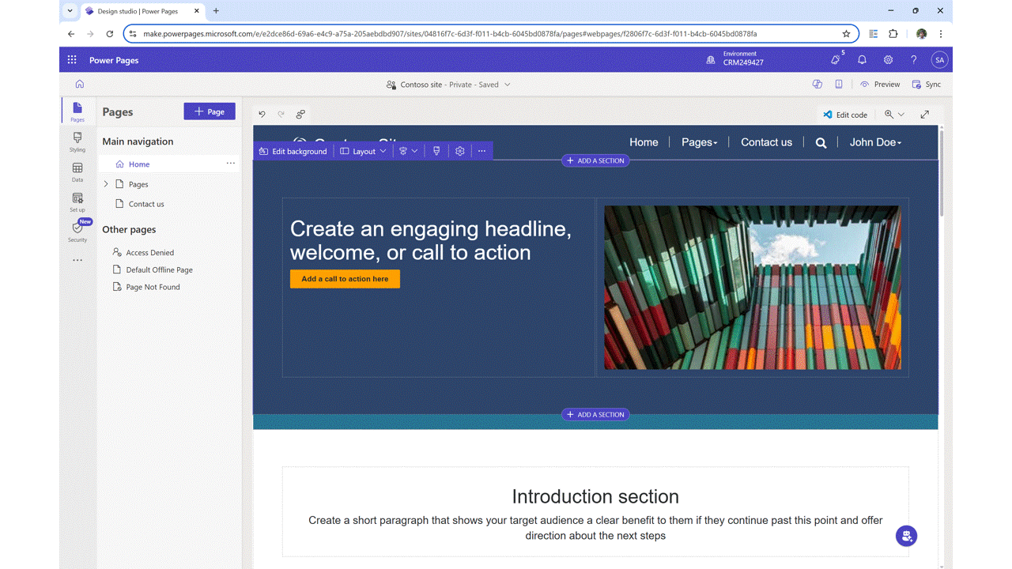Image resolution: width=1012 pixels, height=569 pixels.
Task: Click the purple + Page button
Action: (210, 111)
